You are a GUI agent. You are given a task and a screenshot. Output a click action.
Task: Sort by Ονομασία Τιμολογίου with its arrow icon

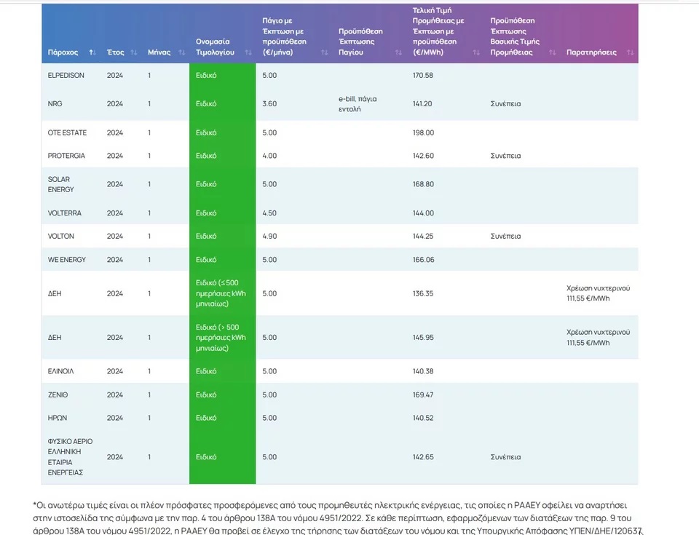pyautogui.click(x=248, y=52)
